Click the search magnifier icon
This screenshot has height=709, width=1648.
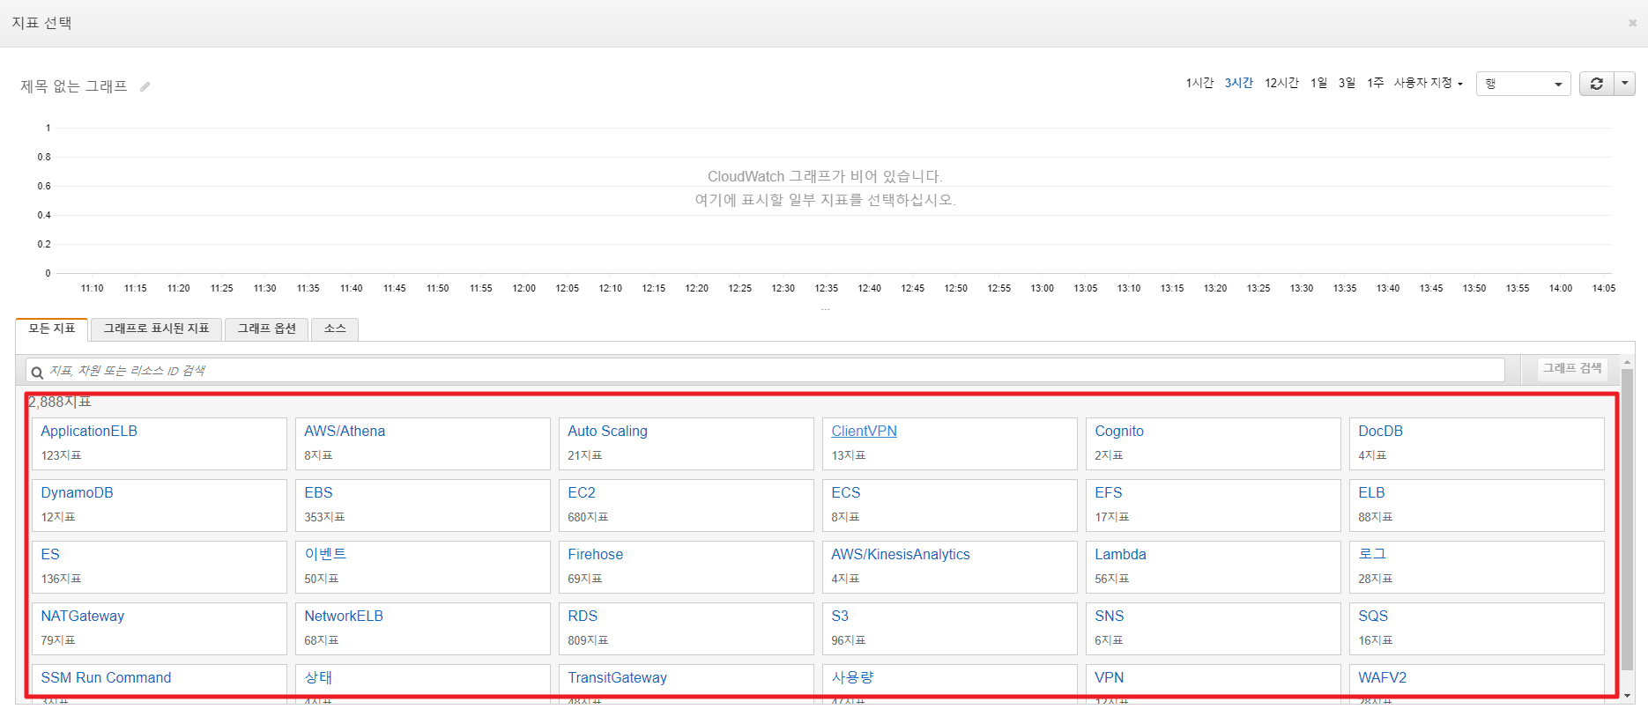point(37,373)
